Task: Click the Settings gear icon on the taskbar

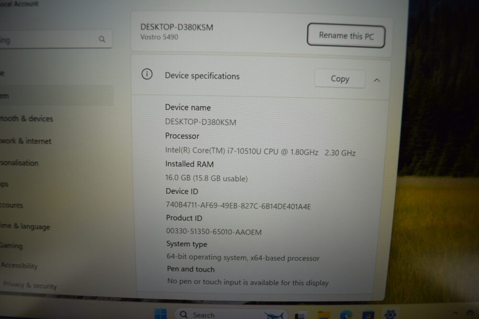Action: pos(390,314)
